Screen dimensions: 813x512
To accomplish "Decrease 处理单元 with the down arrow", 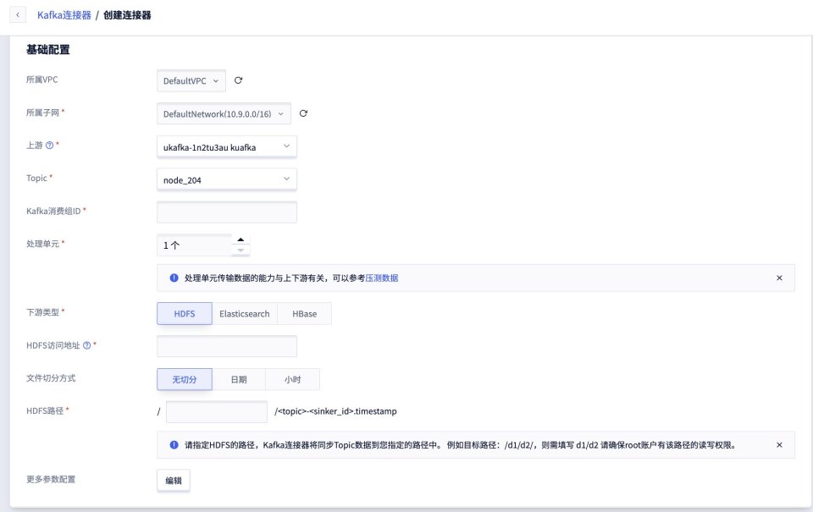I will (x=241, y=250).
